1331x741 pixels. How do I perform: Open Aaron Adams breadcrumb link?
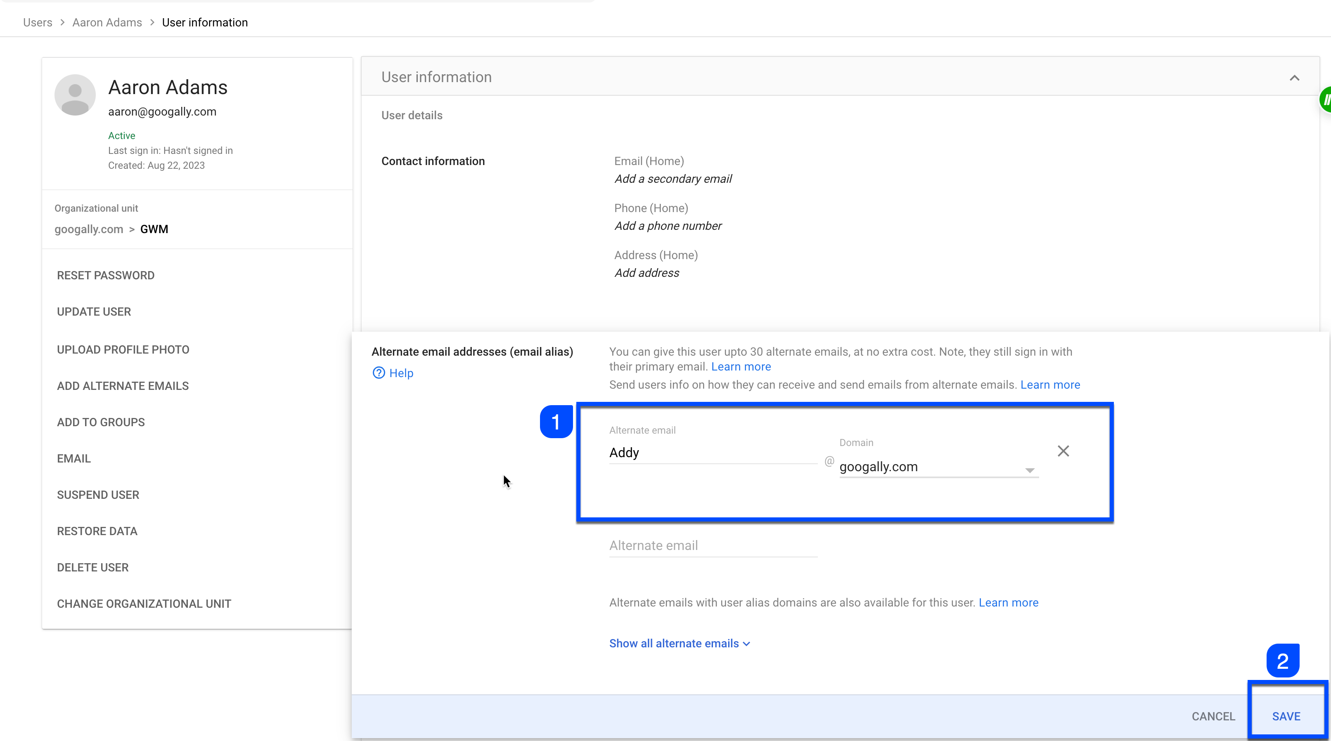coord(107,22)
